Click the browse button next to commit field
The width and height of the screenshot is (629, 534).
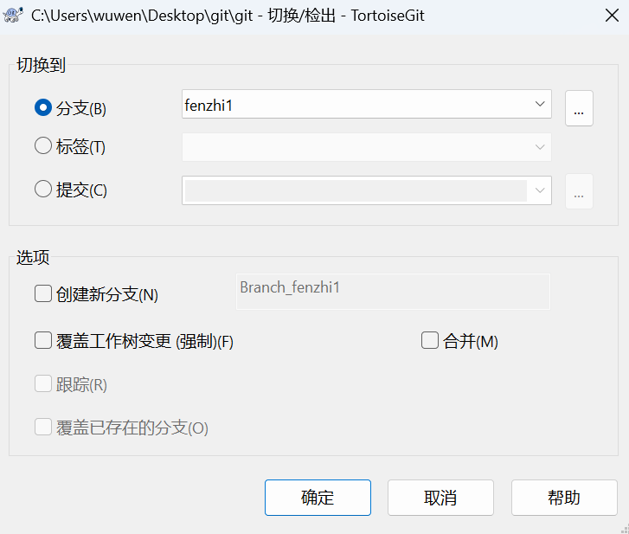[x=579, y=191]
